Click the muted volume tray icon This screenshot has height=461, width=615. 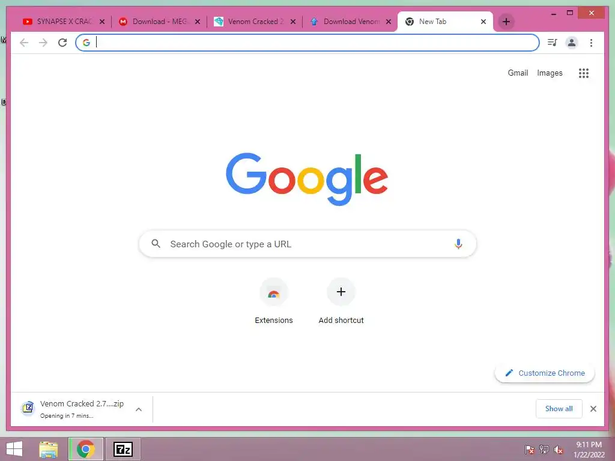click(559, 449)
